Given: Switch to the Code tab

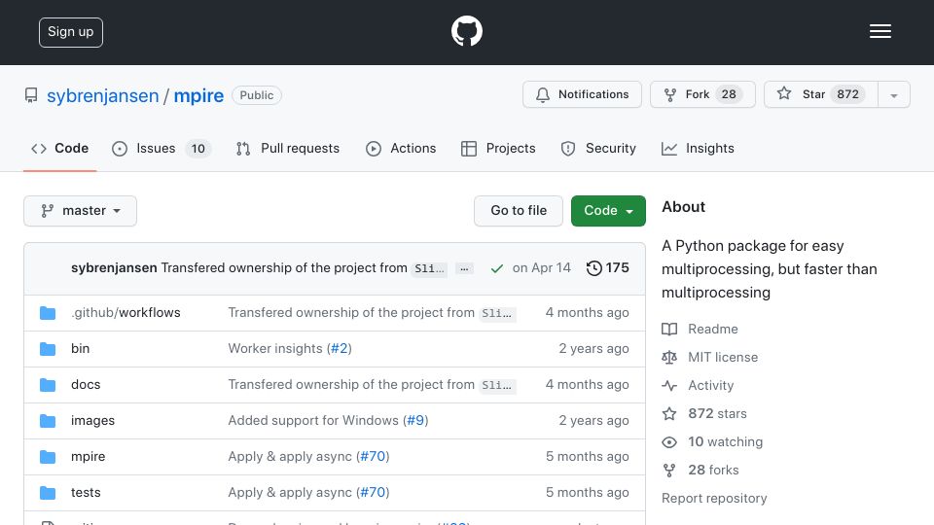Looking at the screenshot, I should (59, 148).
